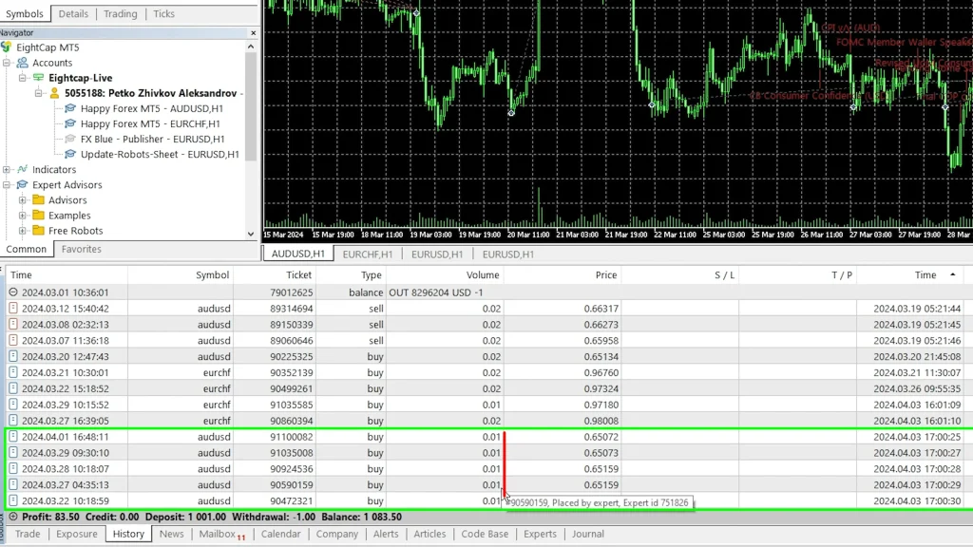Click the EightCap MT5 logo icon in Navigator
The image size is (973, 547).
pos(7,47)
